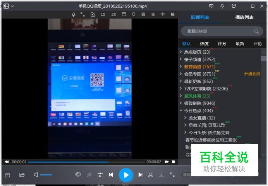Enter fullscreen with the expand arrows icon
This screenshot has width=268, height=186.
172,175
